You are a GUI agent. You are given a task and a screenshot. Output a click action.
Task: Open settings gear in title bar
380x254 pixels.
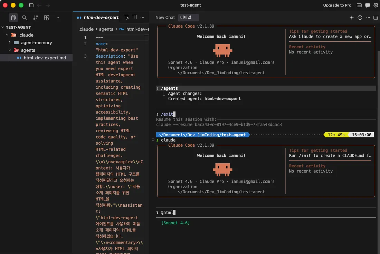pos(376,5)
